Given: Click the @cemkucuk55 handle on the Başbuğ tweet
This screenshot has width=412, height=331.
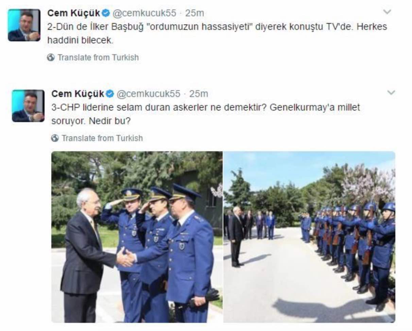Looking at the screenshot, I should tap(144, 13).
